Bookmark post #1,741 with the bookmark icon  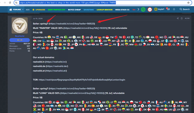(x=182, y=18)
